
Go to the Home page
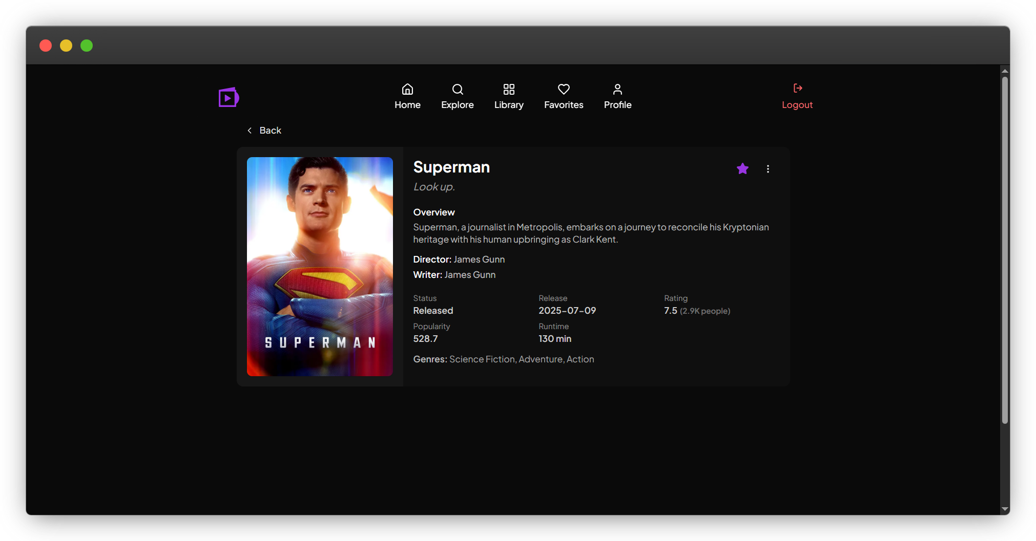click(x=407, y=97)
